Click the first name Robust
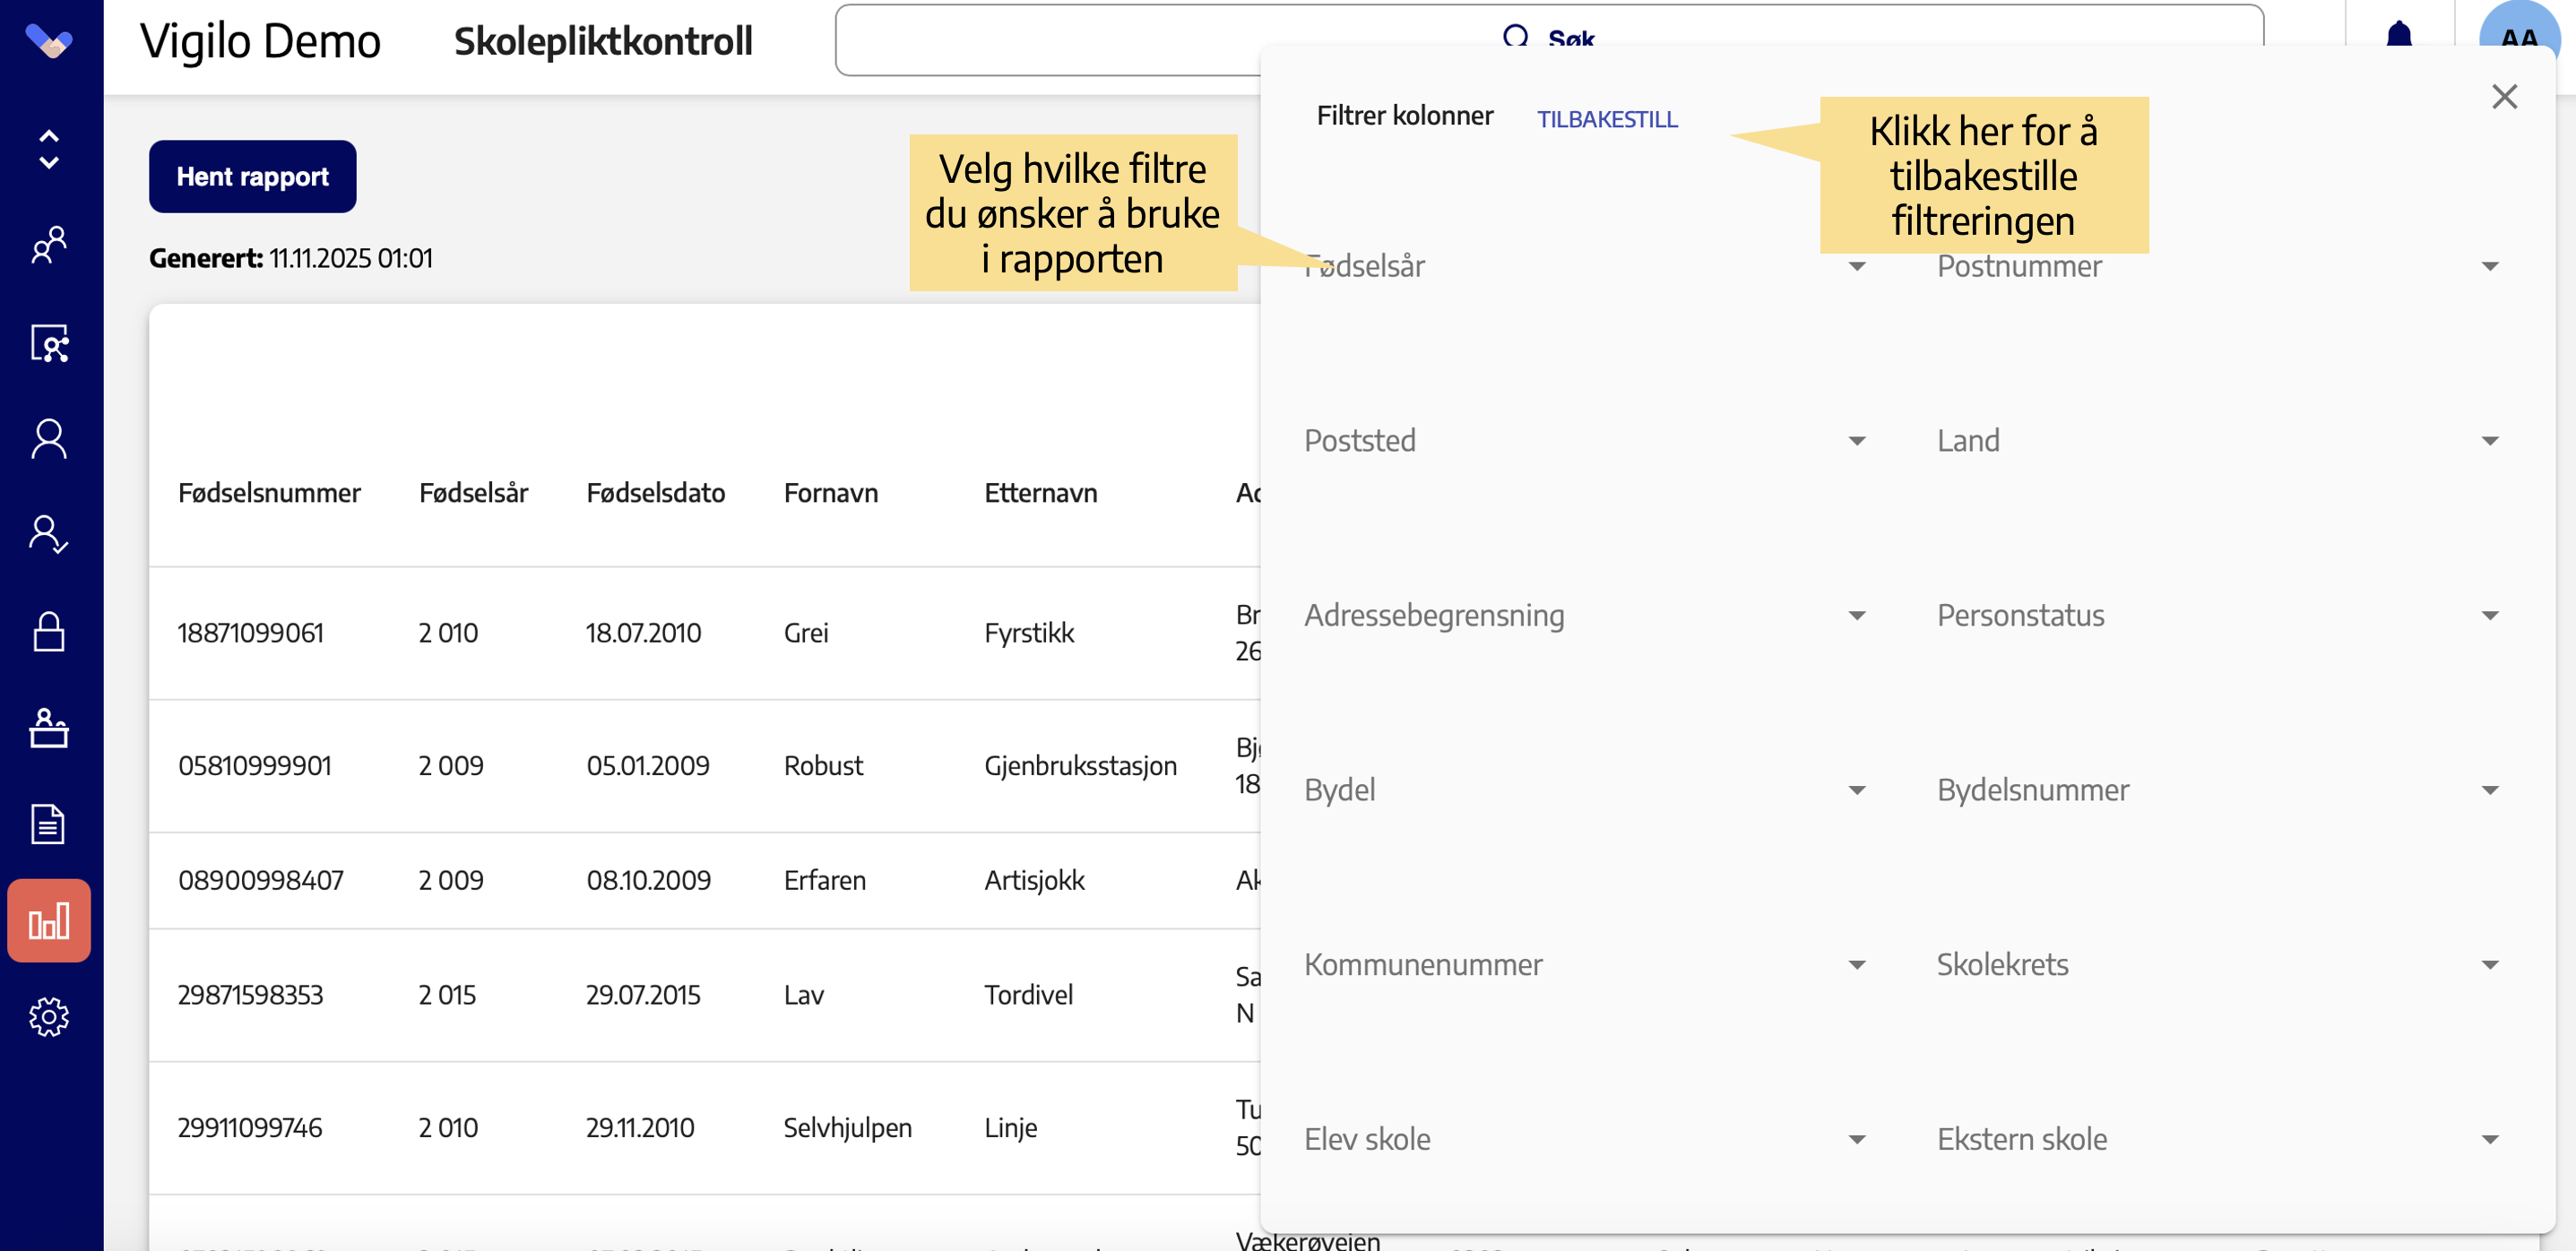The height and width of the screenshot is (1251, 2576). click(823, 766)
